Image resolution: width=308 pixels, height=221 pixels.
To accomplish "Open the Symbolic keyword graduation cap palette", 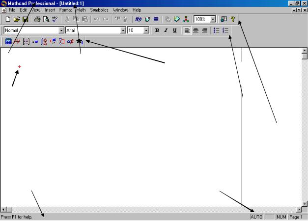I will pos(80,41).
